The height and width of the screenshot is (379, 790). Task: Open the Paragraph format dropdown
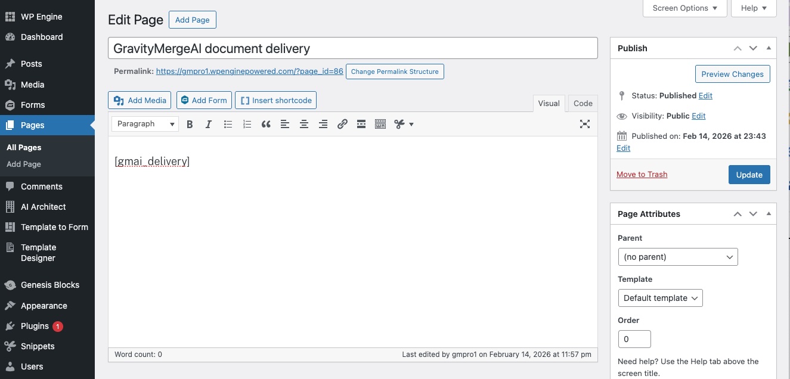click(x=145, y=124)
